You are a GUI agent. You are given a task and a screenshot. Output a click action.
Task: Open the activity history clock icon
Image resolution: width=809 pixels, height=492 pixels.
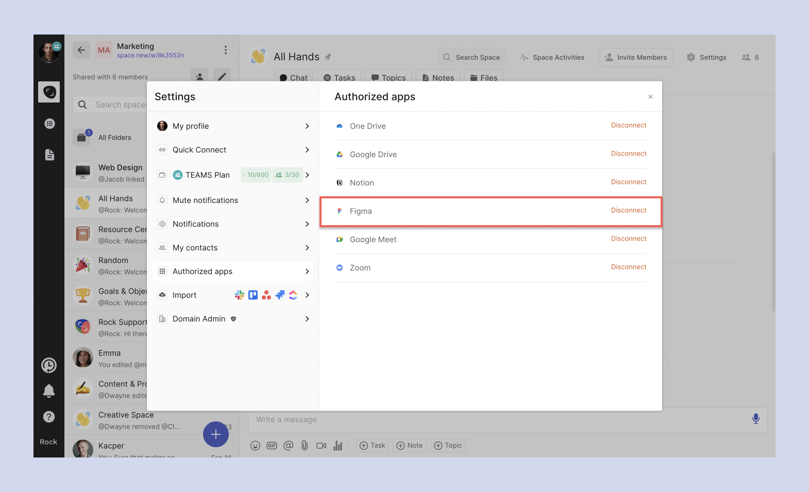[x=49, y=365]
